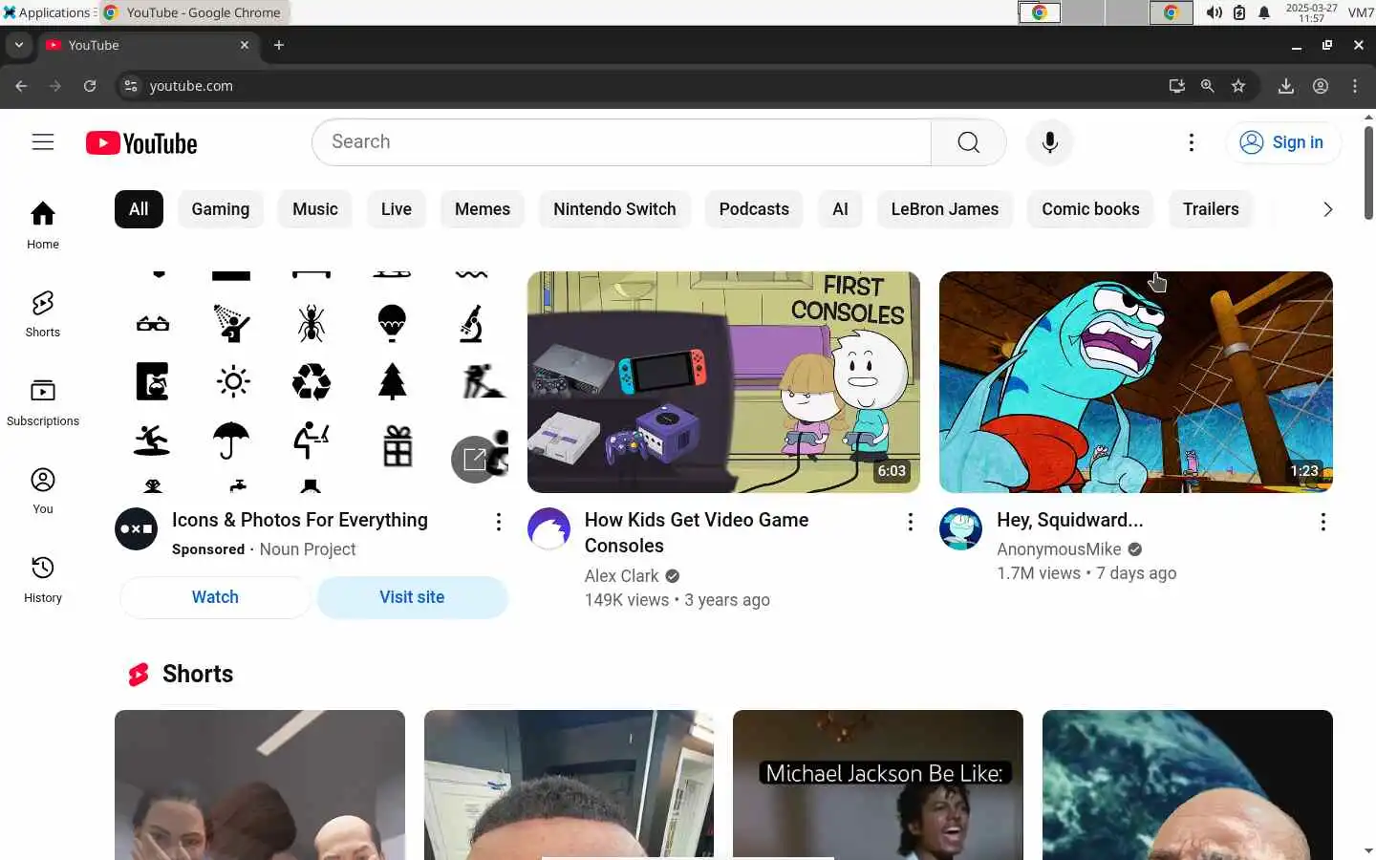Click the YouTube logo
This screenshot has height=860, width=1376.
click(x=141, y=143)
